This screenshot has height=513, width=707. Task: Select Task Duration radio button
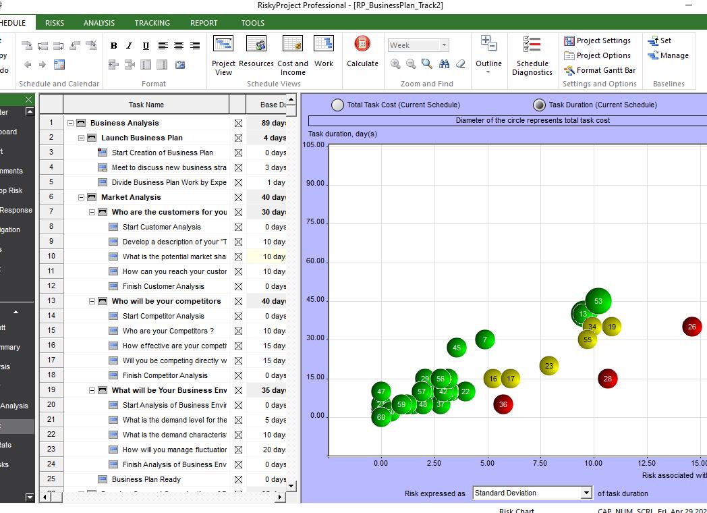pyautogui.click(x=539, y=105)
